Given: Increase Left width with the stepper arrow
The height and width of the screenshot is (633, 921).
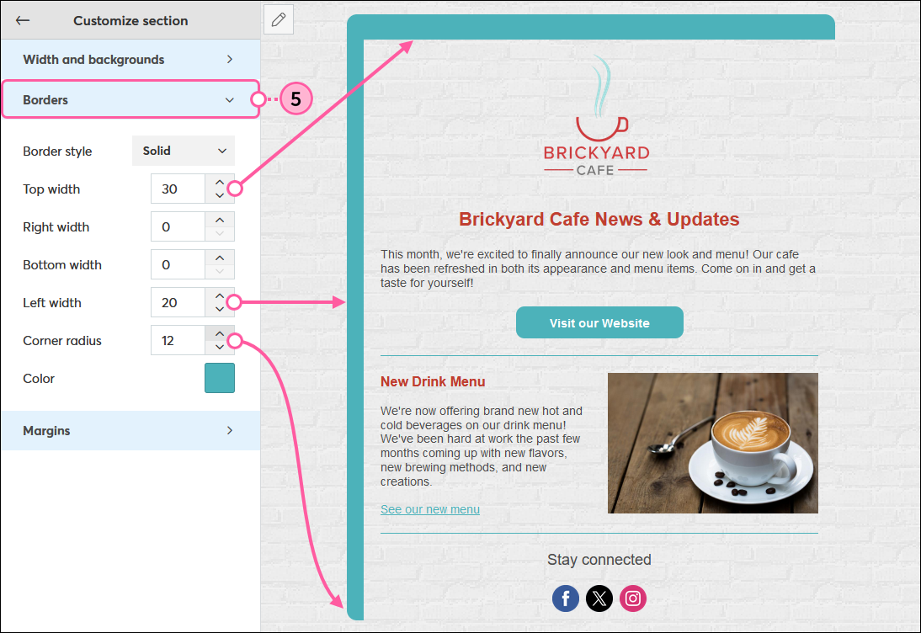Looking at the screenshot, I should click(220, 296).
